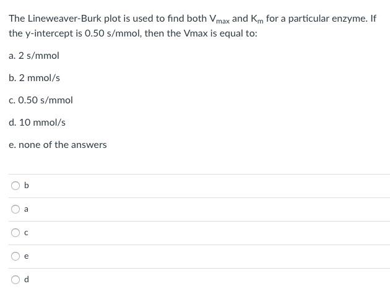
Task: Click the 'a' label beside the second radio
Action: pos(27,209)
